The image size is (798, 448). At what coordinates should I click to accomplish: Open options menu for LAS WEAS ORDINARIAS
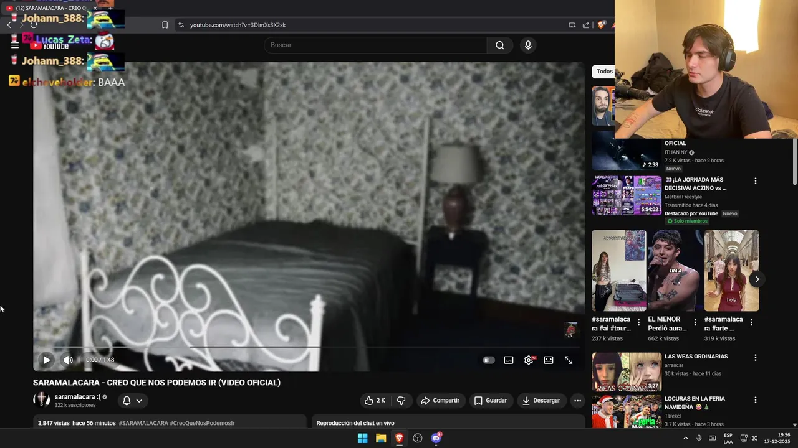click(756, 358)
